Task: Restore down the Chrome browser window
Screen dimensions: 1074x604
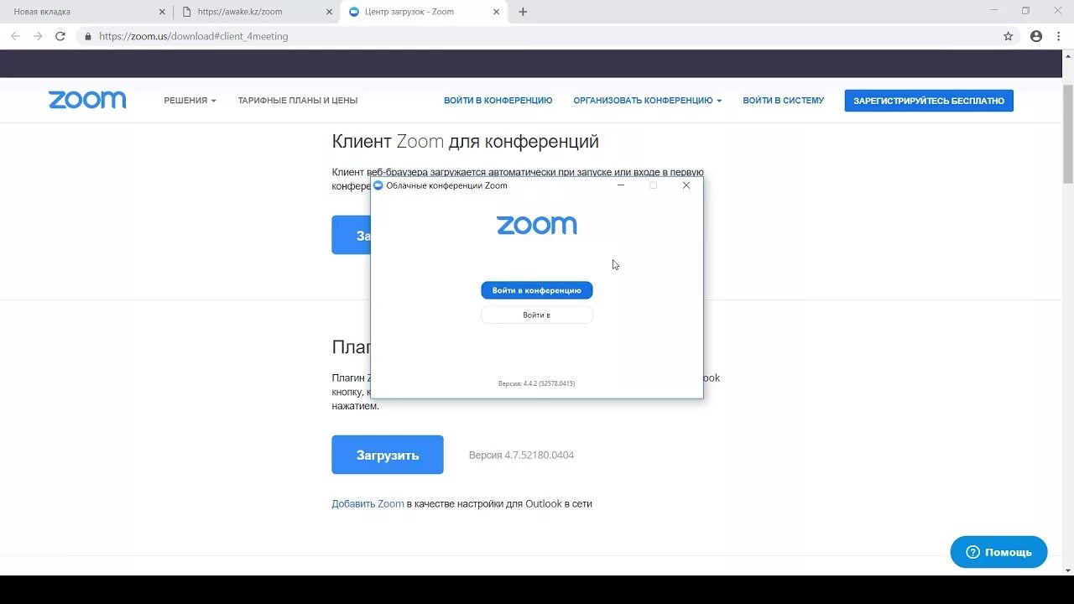Action: pos(1025,11)
